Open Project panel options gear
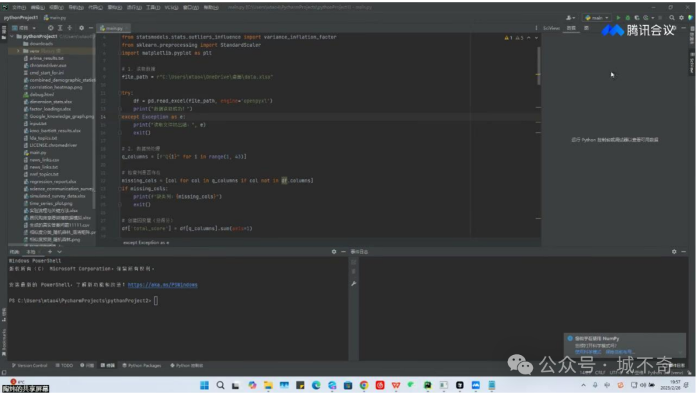696x393 pixels. (x=81, y=28)
